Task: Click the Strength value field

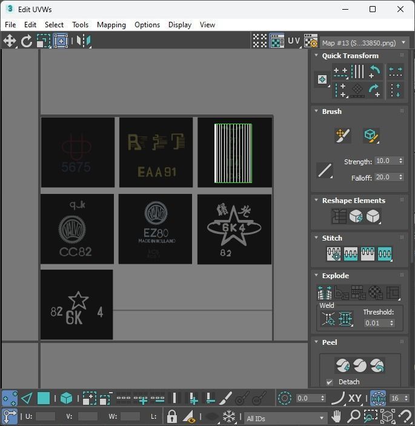Action: coord(386,161)
